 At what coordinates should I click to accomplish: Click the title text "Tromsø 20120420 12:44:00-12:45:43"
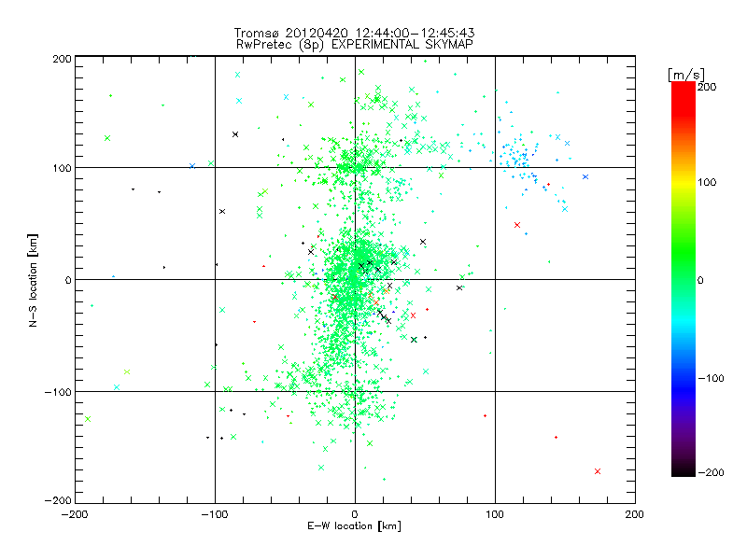pyautogui.click(x=354, y=33)
